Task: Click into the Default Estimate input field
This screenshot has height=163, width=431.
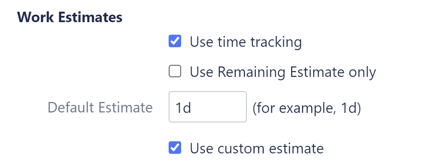Action: pos(208,107)
